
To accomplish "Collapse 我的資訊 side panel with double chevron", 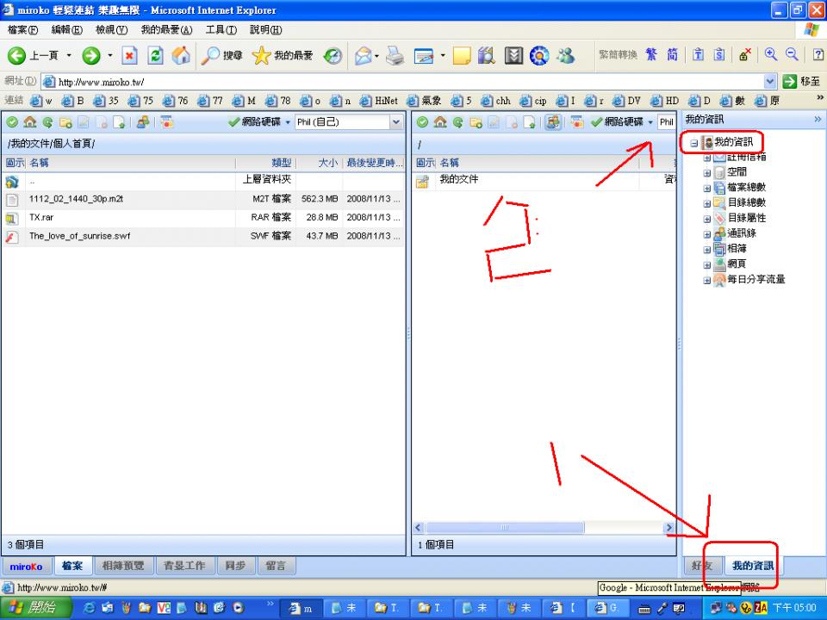I will 818,120.
